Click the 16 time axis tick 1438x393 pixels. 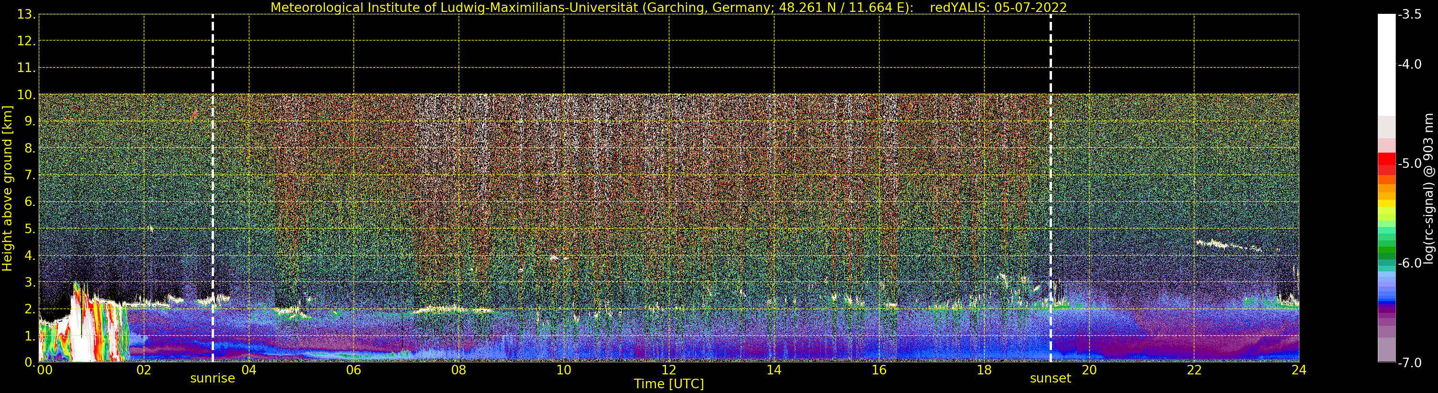coord(879,370)
